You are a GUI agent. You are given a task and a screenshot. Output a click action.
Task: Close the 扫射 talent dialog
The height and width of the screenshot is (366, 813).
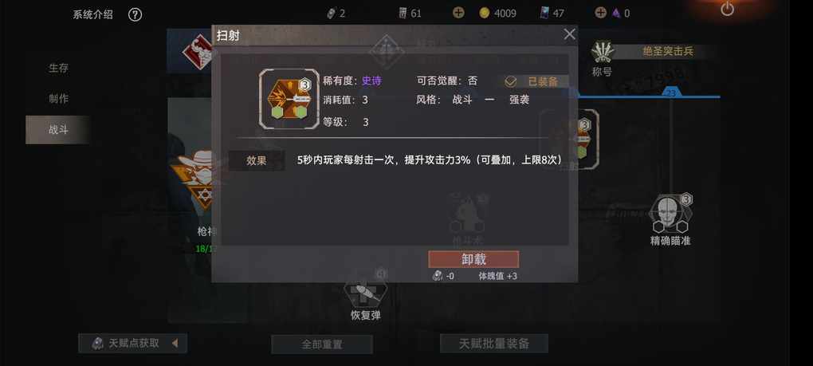point(569,35)
